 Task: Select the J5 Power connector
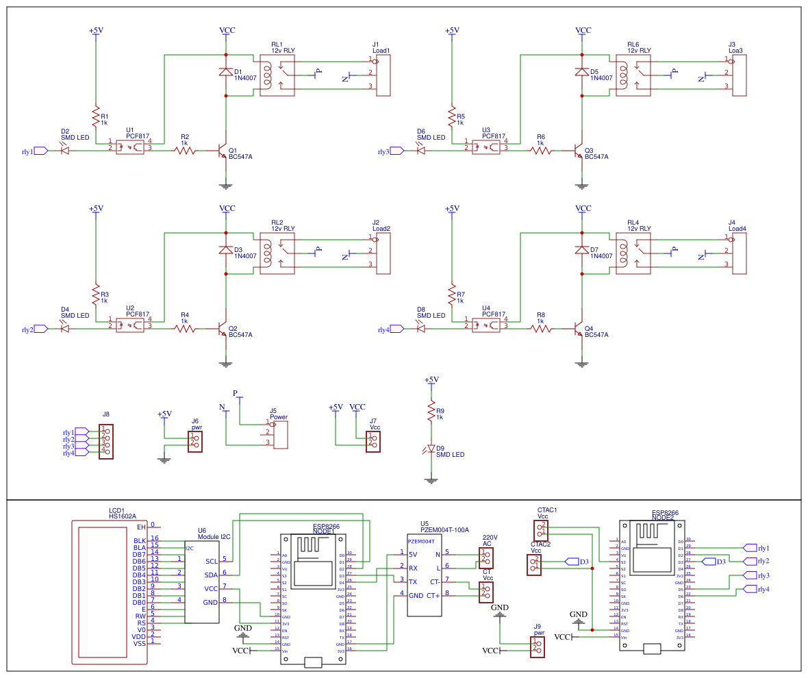(x=280, y=435)
